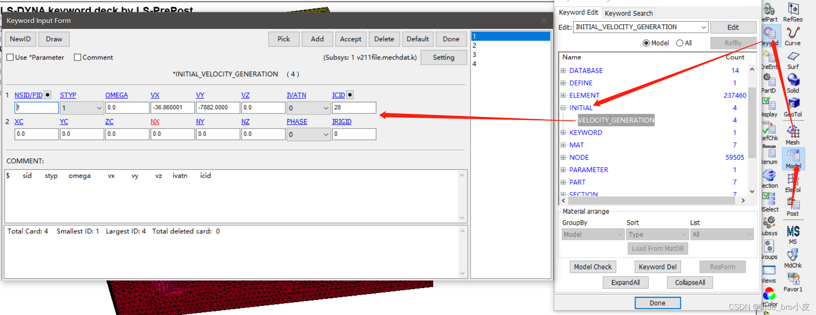816x315 pixels.
Task: Click the VX input field
Action: coord(172,108)
